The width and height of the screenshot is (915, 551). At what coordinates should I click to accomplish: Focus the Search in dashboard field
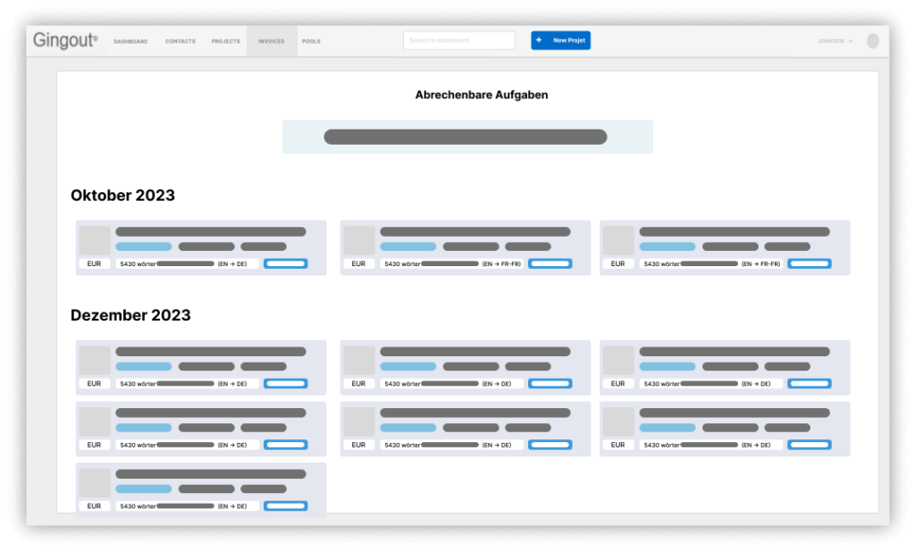point(458,40)
